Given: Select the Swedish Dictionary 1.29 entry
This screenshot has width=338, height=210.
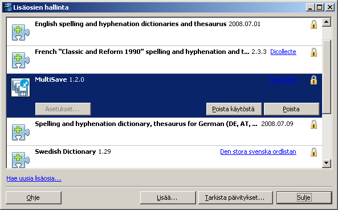Looking at the screenshot, I should (164, 157).
